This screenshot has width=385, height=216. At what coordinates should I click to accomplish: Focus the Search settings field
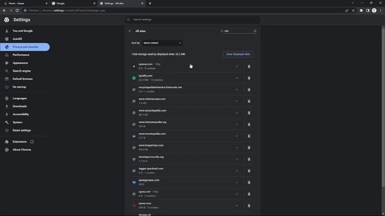coord(192,20)
